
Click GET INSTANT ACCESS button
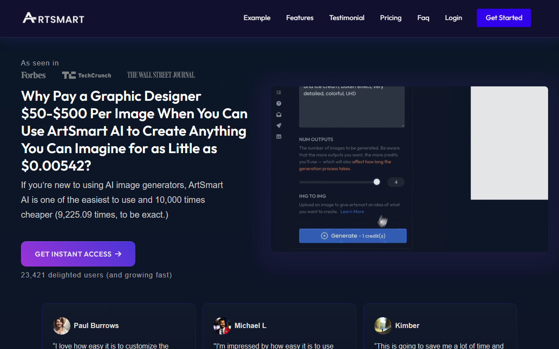(x=78, y=254)
